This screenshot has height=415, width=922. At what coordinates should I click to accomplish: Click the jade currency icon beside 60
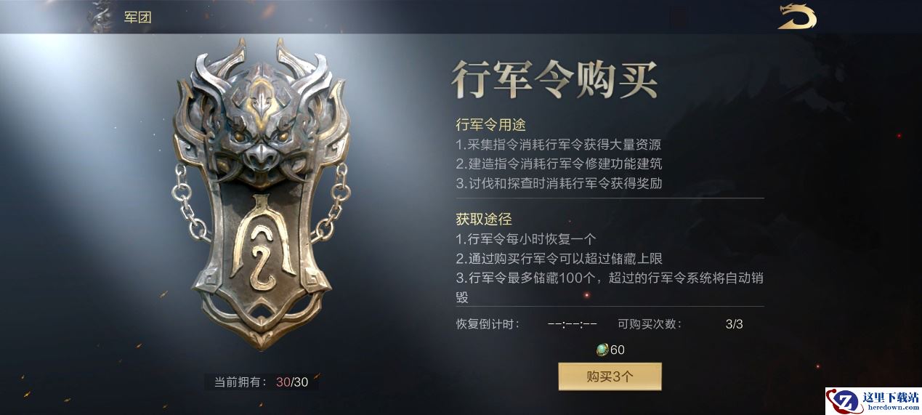(602, 350)
